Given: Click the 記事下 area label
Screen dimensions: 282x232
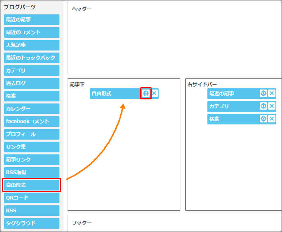Looking at the screenshot, I should coord(77,84).
